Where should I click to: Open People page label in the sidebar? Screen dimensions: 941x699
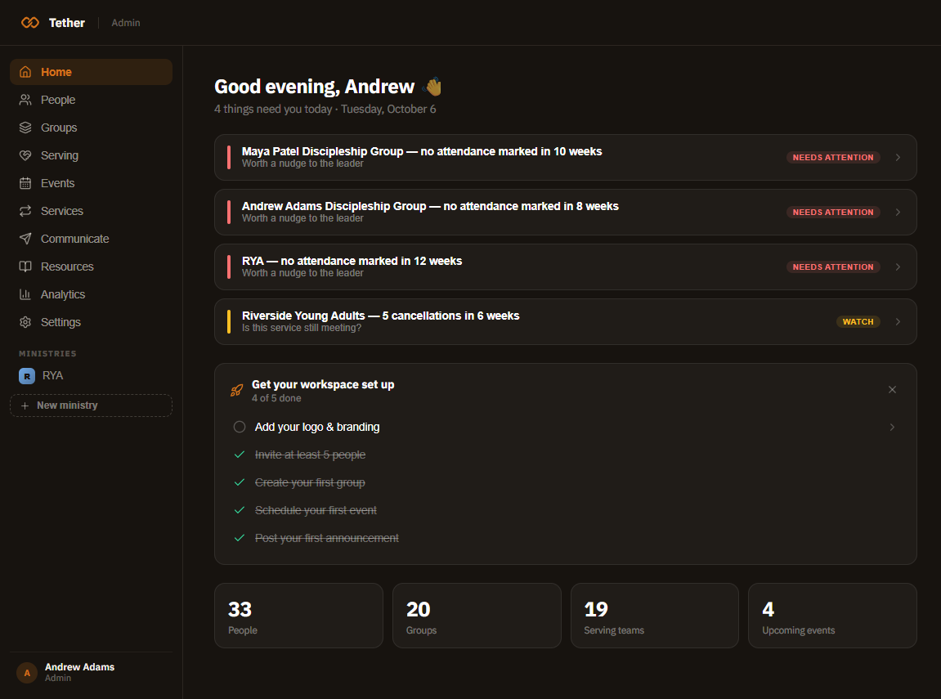(58, 100)
